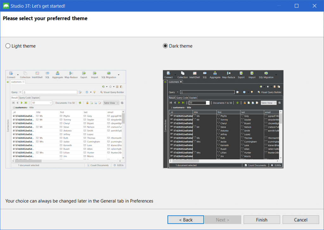Open Table View dropdown in dark preview
Viewport: 324px width, 230px height.
[269, 103]
